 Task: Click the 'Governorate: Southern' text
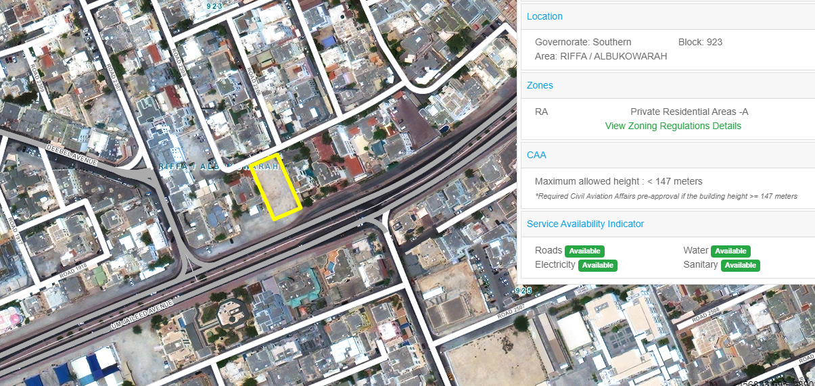[583, 42]
